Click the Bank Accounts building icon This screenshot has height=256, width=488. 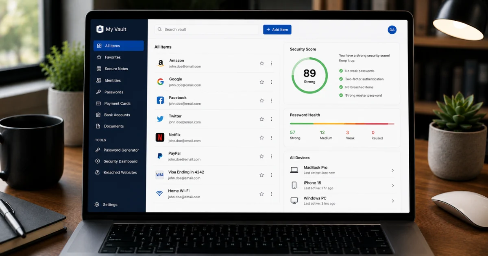click(x=98, y=115)
